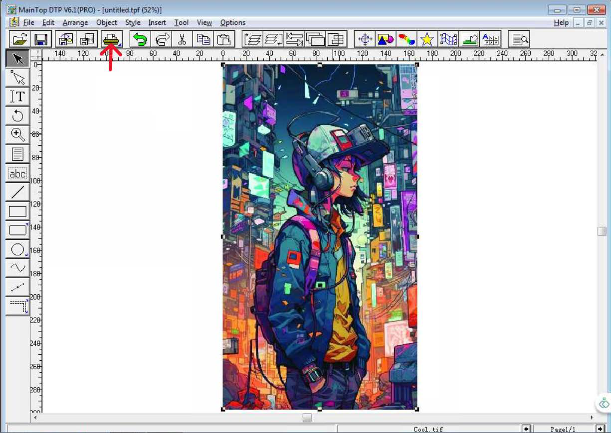Select the paragraph text page tool
The width and height of the screenshot is (611, 433).
pyautogui.click(x=18, y=154)
